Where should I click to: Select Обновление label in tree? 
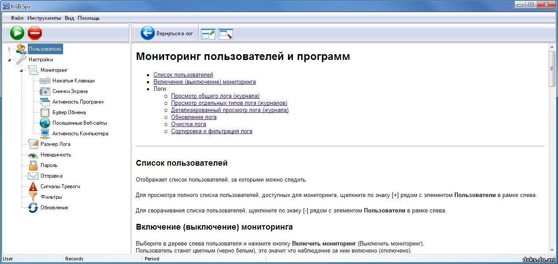point(54,208)
